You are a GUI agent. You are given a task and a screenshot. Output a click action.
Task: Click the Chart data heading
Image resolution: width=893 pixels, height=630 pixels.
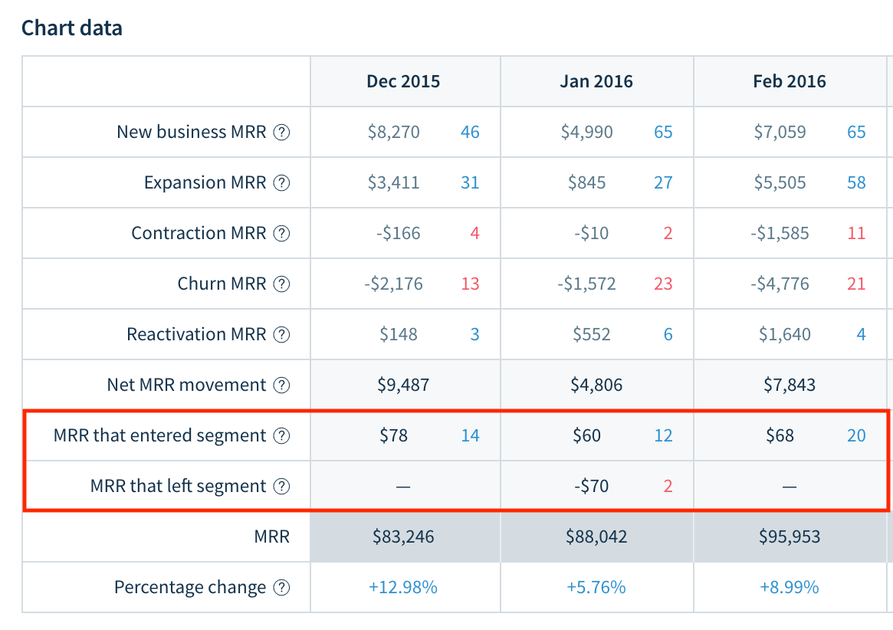coord(73,28)
